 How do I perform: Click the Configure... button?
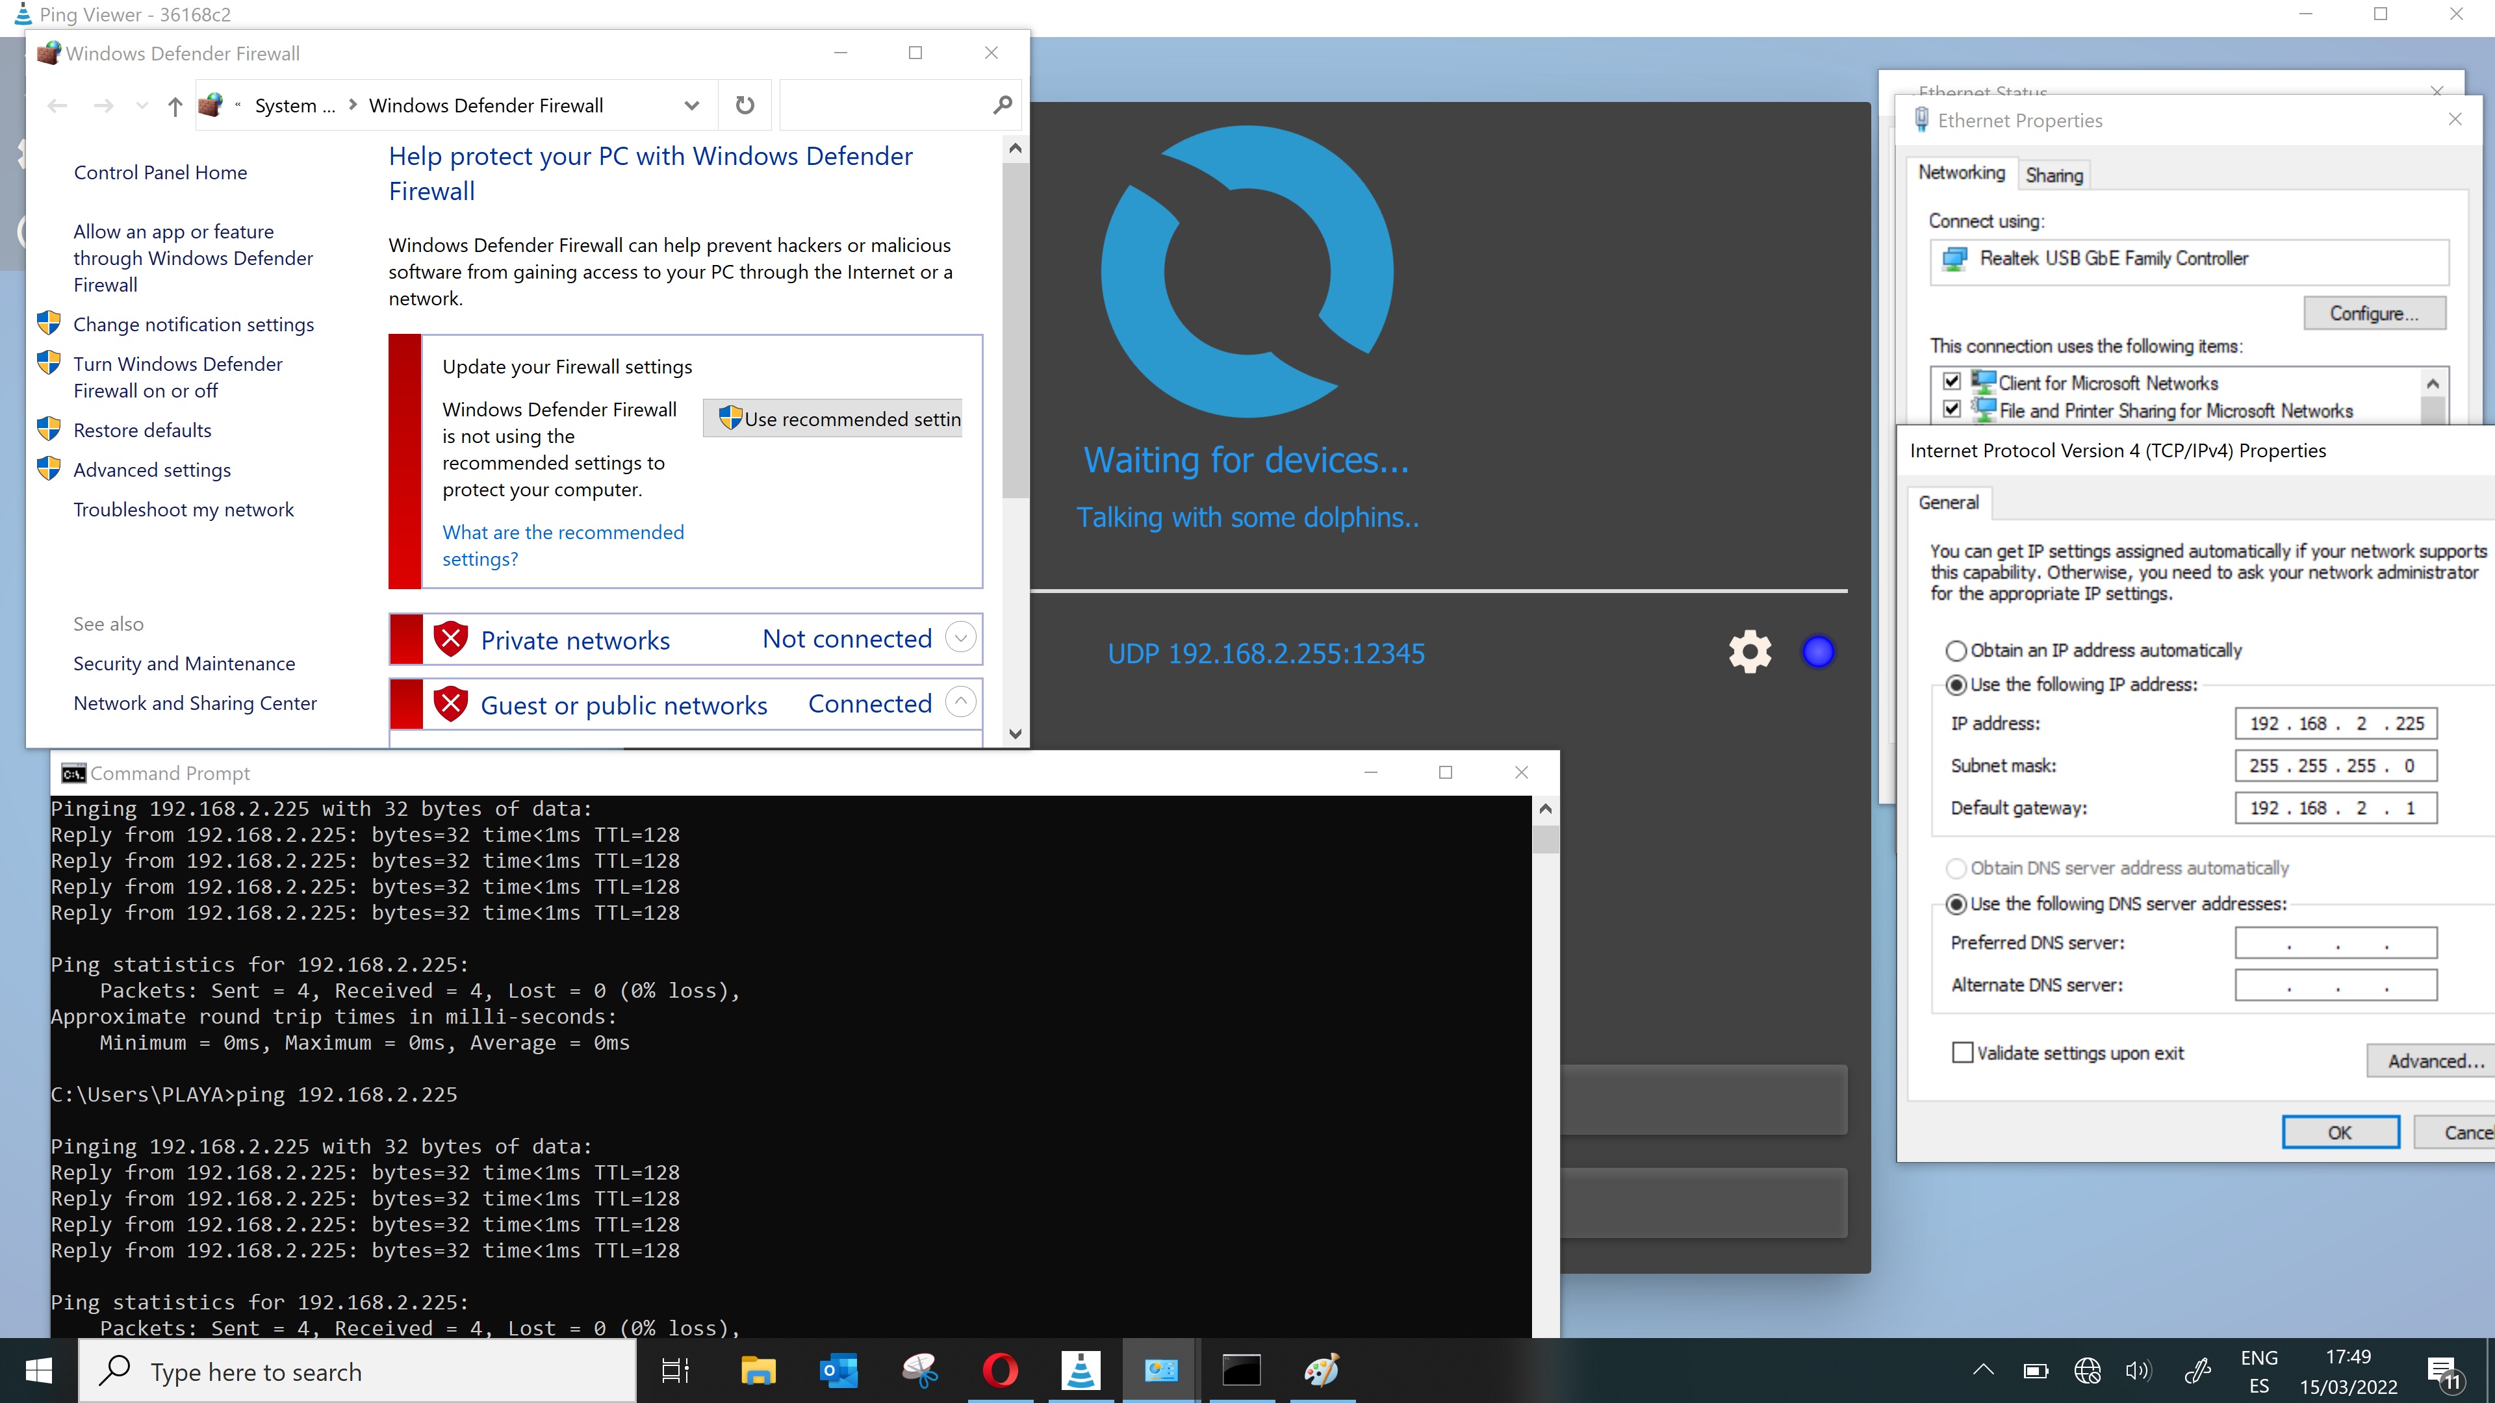2374,314
